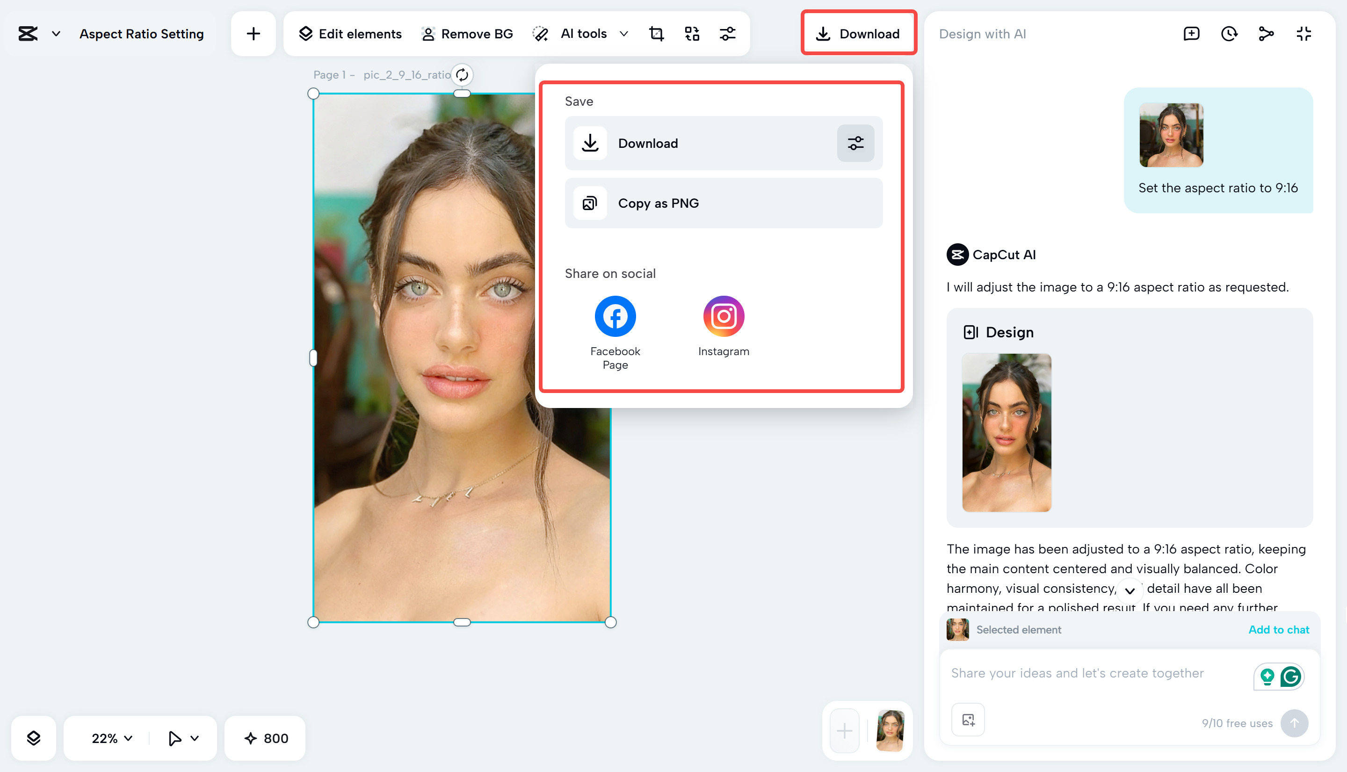Click Add to chat link
Viewport: 1347px width, 772px height.
[x=1278, y=629]
